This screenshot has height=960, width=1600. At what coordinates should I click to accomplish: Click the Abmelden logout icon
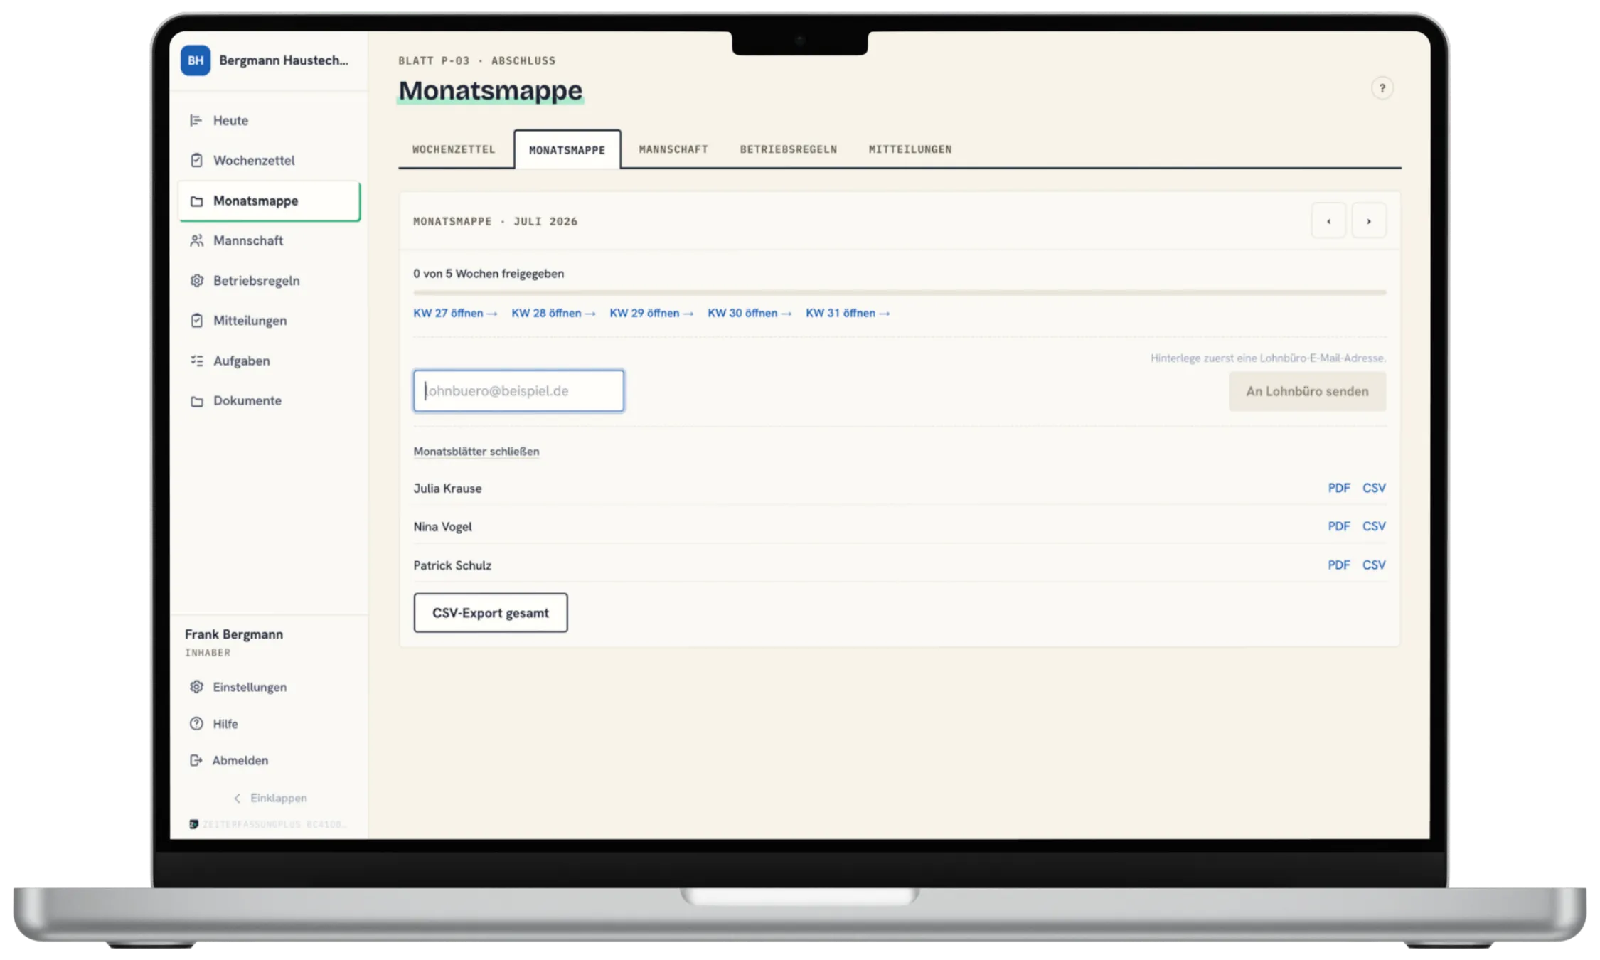[196, 760]
